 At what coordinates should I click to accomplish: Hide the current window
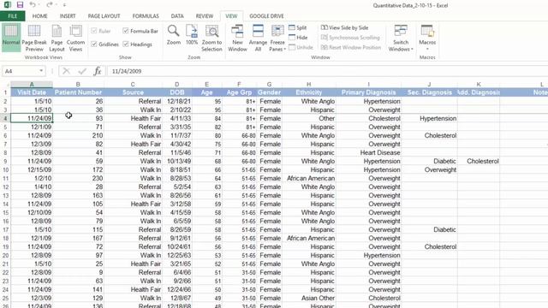(x=298, y=38)
